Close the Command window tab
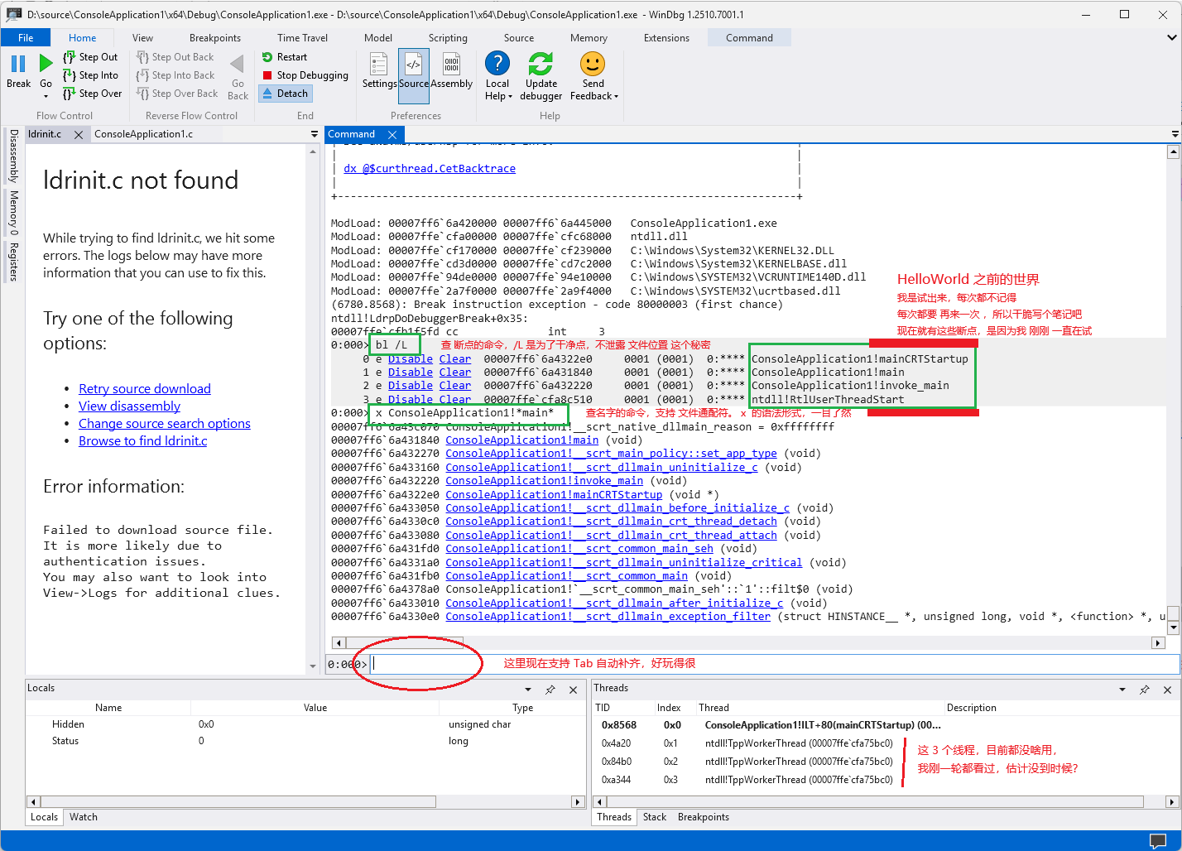This screenshot has width=1182, height=851. point(392,134)
